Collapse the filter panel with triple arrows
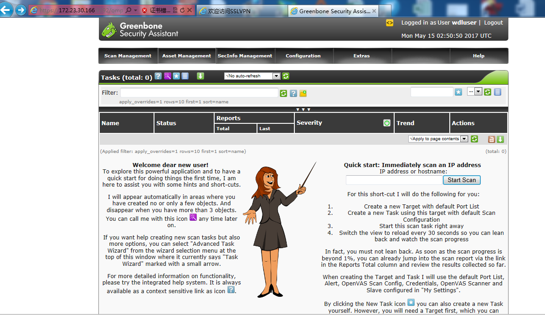 [x=303, y=110]
